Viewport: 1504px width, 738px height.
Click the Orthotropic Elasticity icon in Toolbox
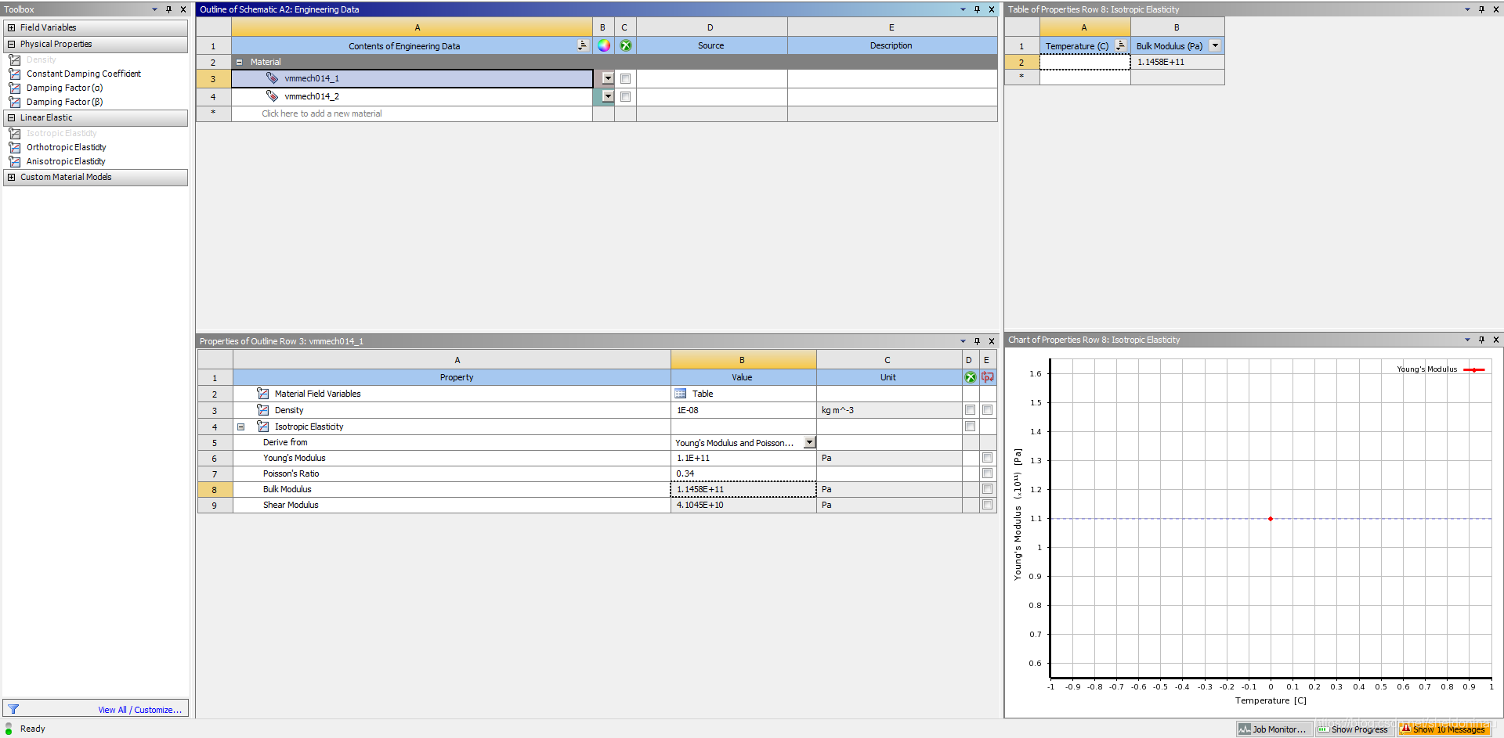[14, 147]
